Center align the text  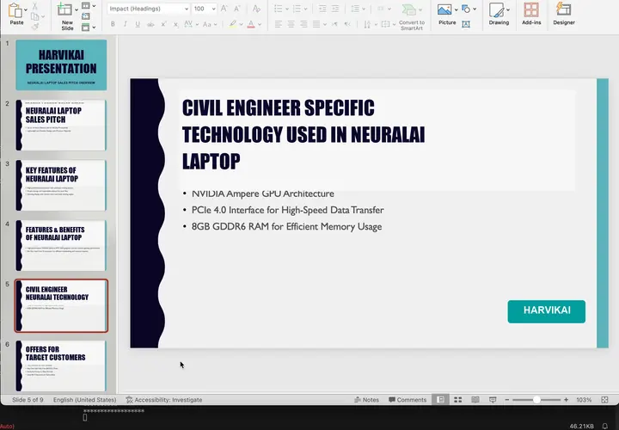[291, 24]
